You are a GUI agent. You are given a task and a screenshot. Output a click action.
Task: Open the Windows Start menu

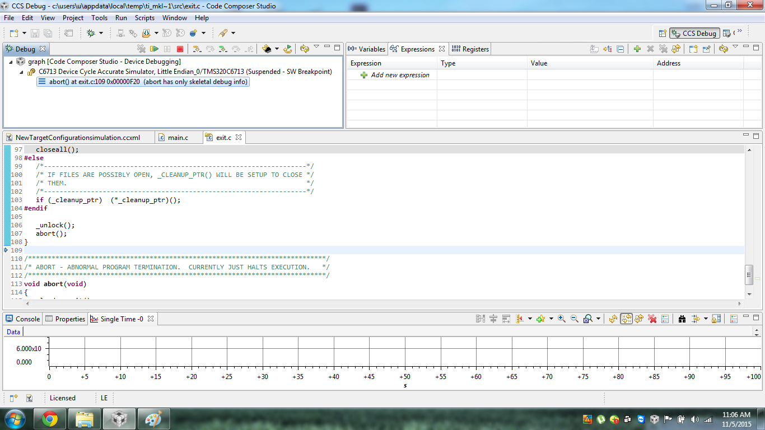[x=15, y=419]
